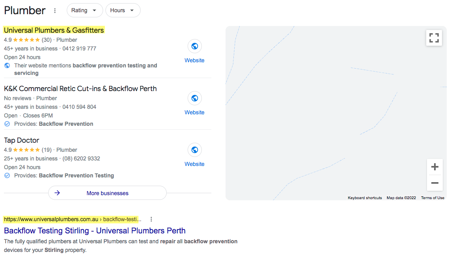
Task: Open the Hours filter dropdown
Action: 123,11
